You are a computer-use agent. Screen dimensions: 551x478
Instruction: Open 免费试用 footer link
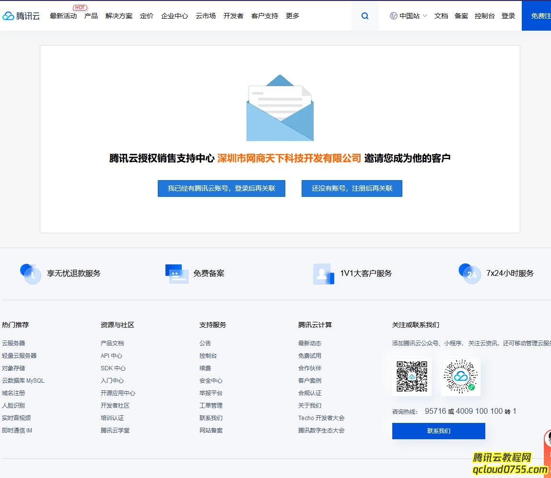tap(310, 355)
